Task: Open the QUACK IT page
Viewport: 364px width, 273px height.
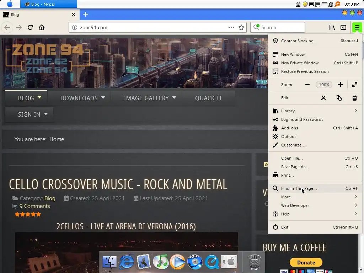Action: coord(208,98)
